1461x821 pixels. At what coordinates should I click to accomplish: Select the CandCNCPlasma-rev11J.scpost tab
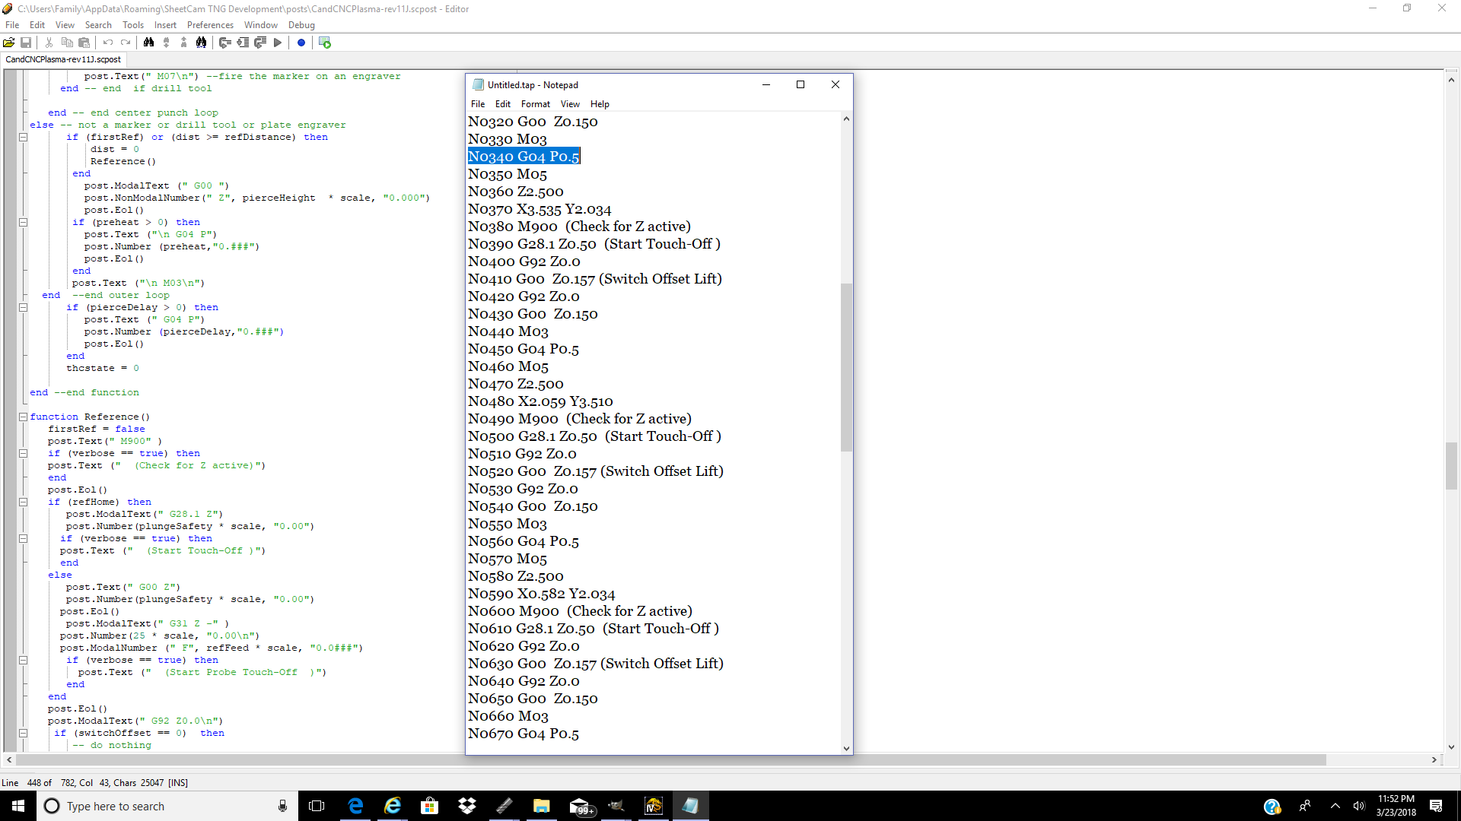pos(63,59)
